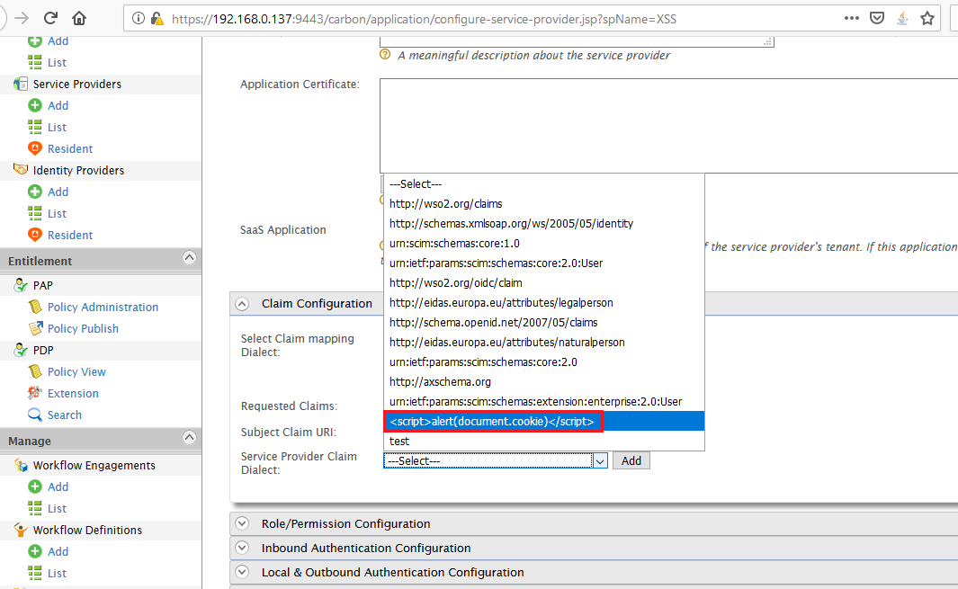Choose the script alert dialect option
This screenshot has width=958, height=589.
point(491,422)
